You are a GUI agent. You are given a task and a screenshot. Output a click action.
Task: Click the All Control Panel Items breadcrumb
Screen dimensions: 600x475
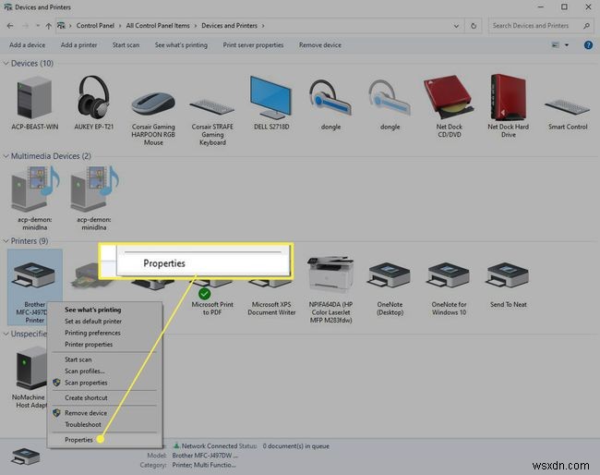tap(158, 26)
